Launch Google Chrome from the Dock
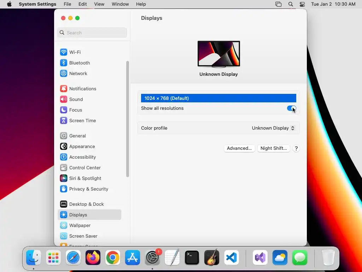The height and width of the screenshot is (272, 362). point(113,257)
